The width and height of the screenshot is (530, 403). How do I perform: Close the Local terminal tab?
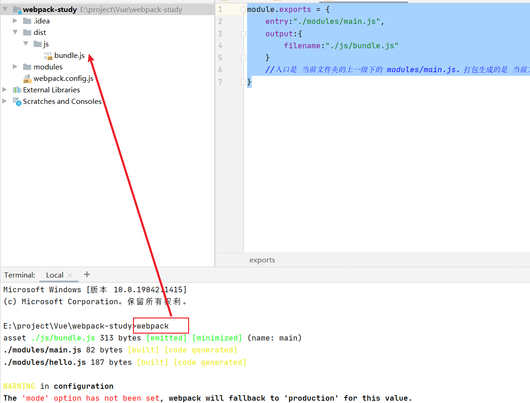(70, 275)
